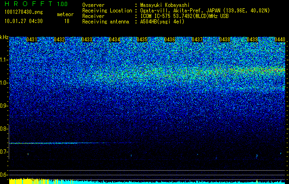Image resolution: width=289 pixels, height=184 pixels.
Task: Click the horizontal carrier line near 0.74 kHz
Action: 71,143
